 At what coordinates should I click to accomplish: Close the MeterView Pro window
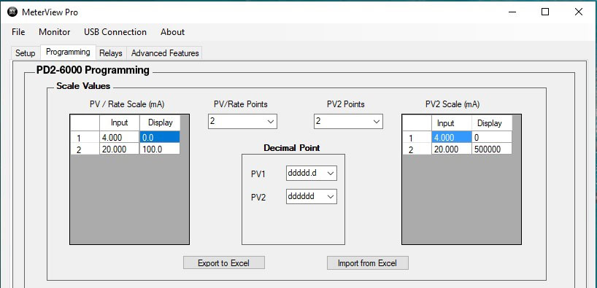578,12
